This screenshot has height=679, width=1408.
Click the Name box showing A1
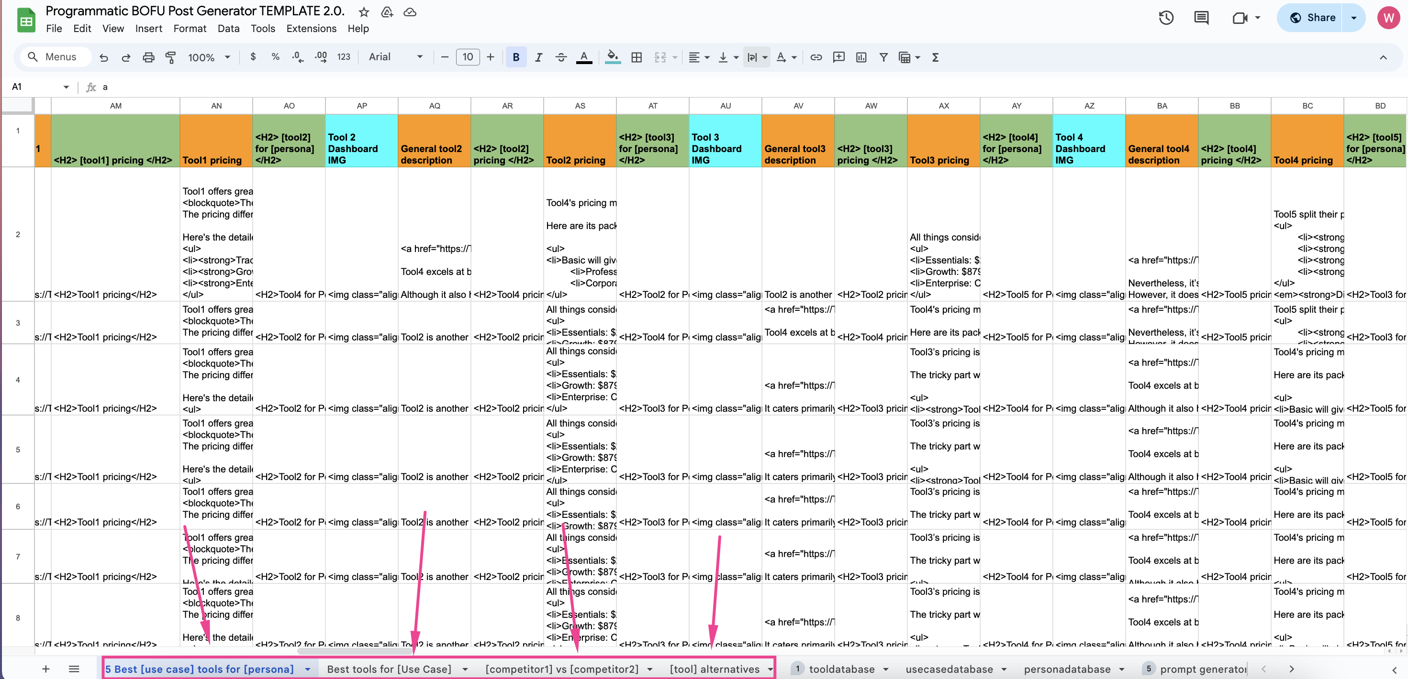[41, 87]
